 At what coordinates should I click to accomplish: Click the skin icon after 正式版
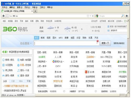coord(125,21)
